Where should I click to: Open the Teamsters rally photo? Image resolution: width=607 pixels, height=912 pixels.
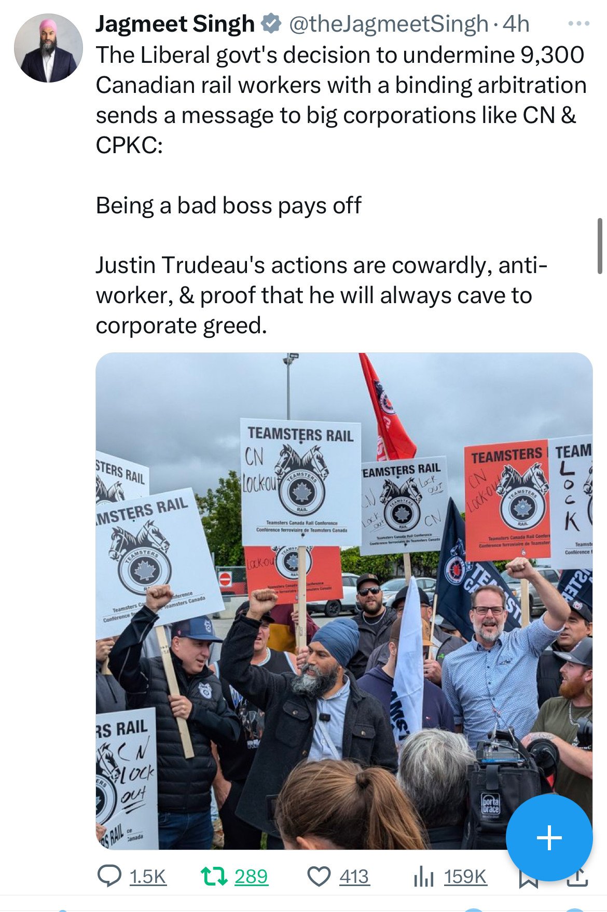(x=344, y=601)
